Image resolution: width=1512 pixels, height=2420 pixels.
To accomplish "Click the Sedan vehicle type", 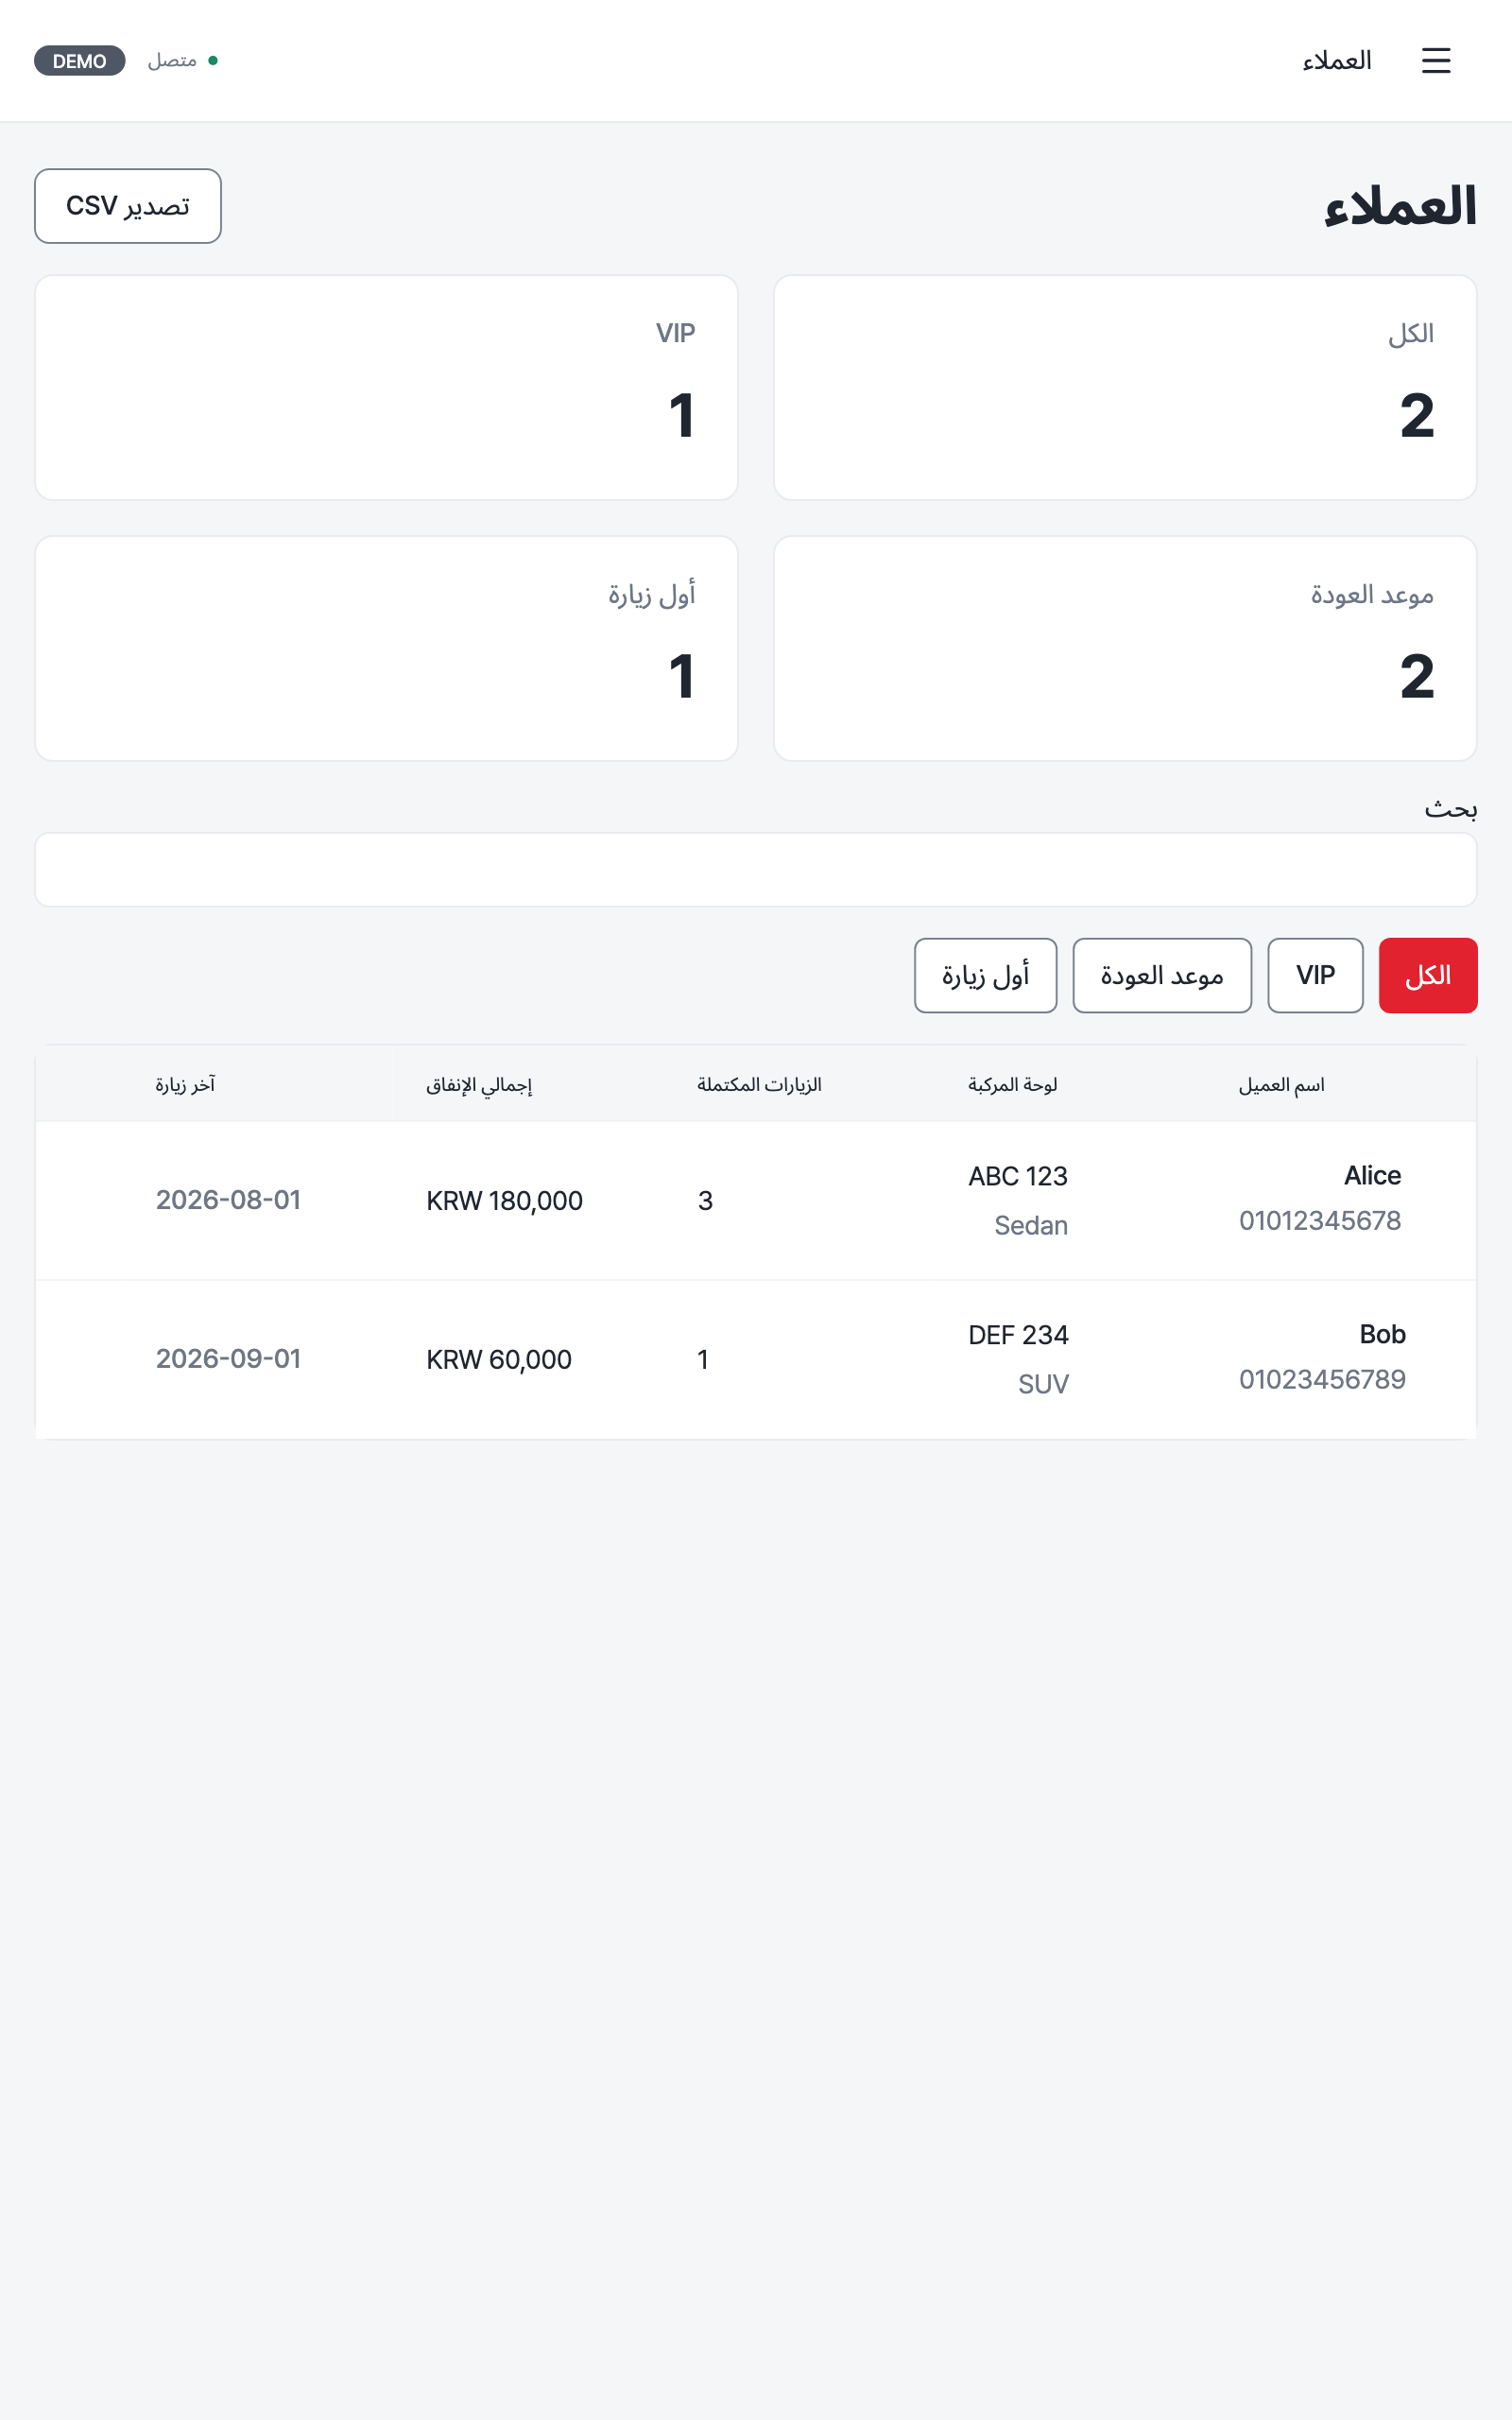I will click(x=1031, y=1226).
